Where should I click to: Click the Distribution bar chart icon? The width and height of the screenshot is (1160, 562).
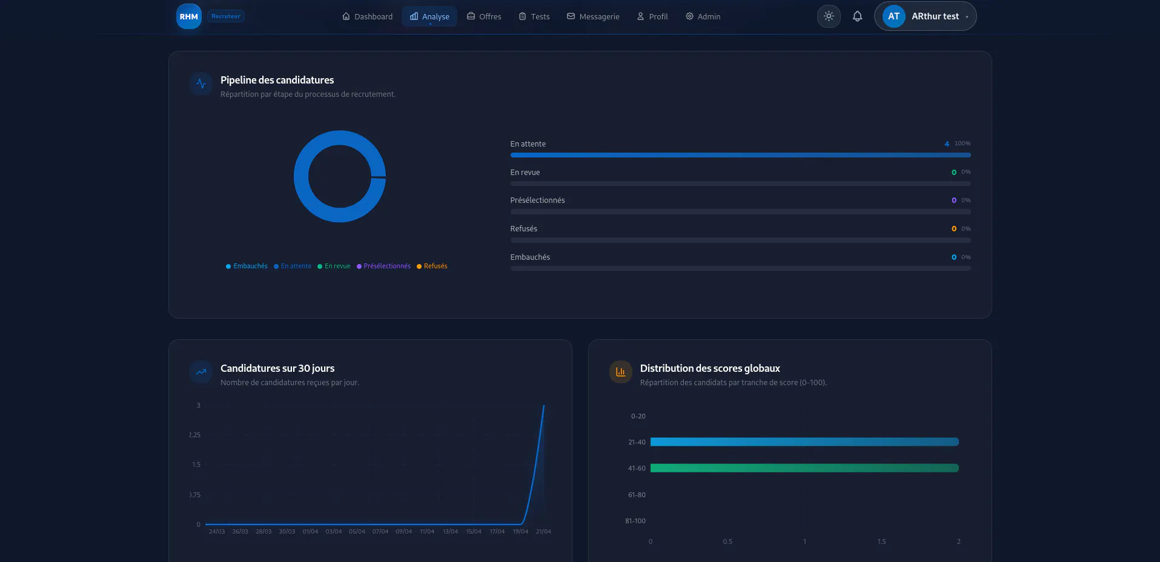(x=621, y=372)
